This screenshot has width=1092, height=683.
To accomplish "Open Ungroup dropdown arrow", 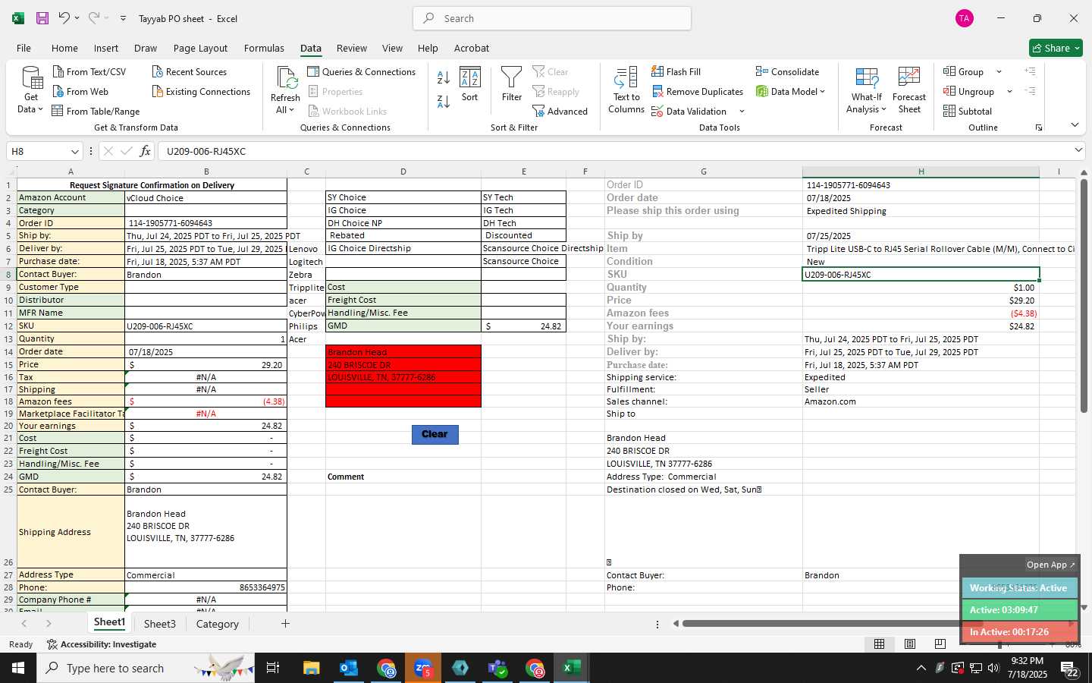I will [1009, 92].
